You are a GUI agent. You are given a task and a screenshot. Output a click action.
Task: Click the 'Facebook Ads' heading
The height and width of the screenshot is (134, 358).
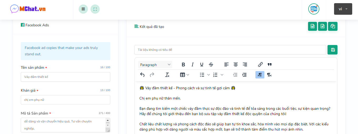tap(35, 25)
